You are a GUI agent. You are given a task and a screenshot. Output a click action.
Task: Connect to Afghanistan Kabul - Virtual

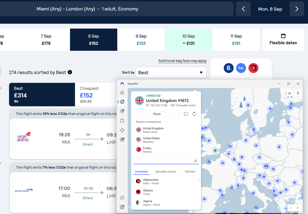pyautogui.click(x=166, y=181)
